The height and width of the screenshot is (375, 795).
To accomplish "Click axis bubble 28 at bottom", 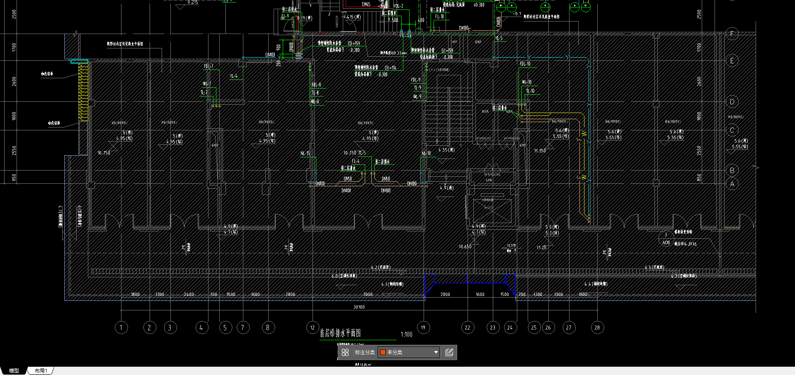I will pyautogui.click(x=597, y=327).
